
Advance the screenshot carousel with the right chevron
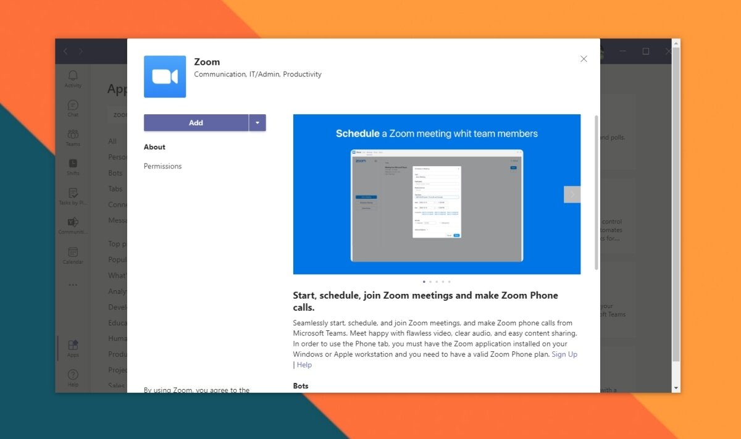[x=572, y=194]
